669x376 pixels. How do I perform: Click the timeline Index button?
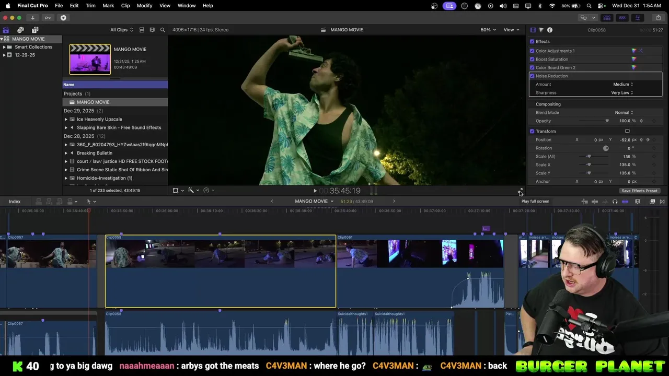(15, 202)
